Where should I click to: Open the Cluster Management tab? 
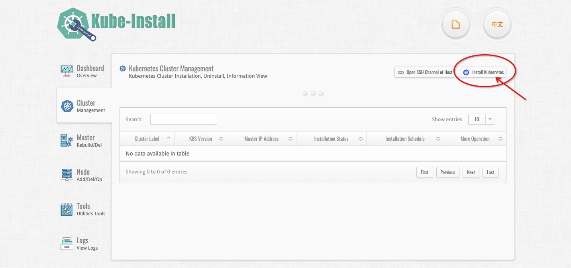(84, 106)
